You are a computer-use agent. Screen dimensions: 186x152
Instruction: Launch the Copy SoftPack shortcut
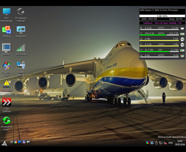7,105
